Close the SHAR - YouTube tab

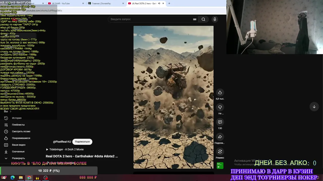(83, 4)
